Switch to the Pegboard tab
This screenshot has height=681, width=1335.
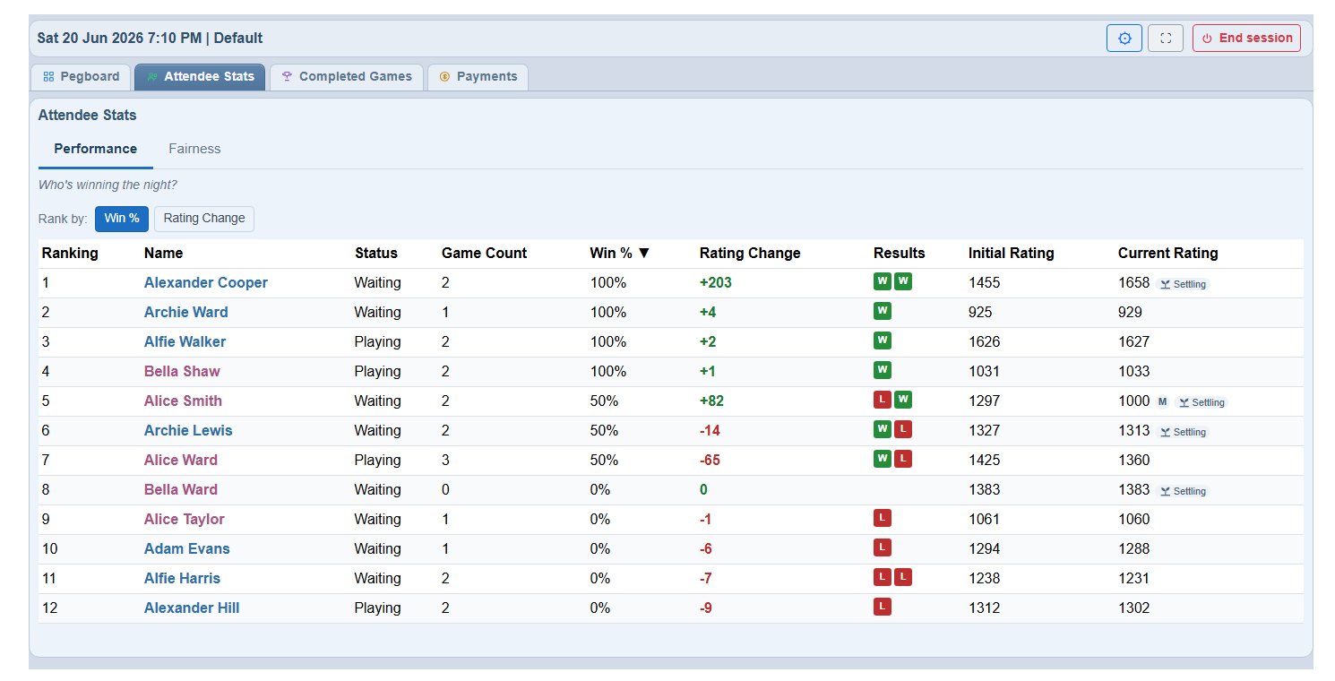click(81, 77)
